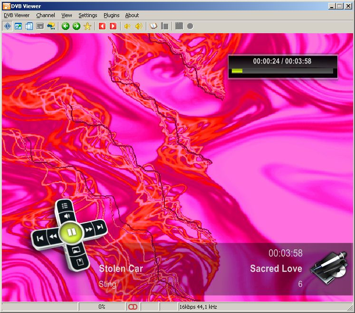Click the larger yellow speaker volume-up icon
Screen dimensions: 355x313
click(139, 26)
